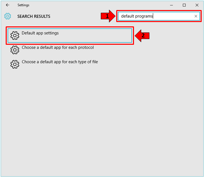The height and width of the screenshot is (177, 204).
Task: Open the Default app settings result
Action: pyautogui.click(x=70, y=35)
